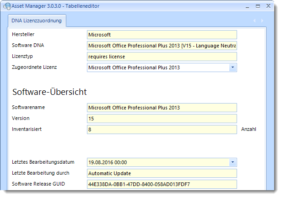Screen dimensions: 281x197
Task: Switch to the DNA Lizenzzuordnung tab
Action: click(37, 21)
